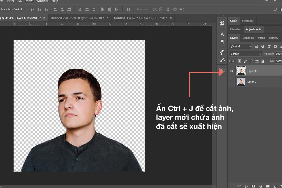Screen dimensions: 282x188
Task: Open the Kind filter dropdown
Action: (240, 46)
